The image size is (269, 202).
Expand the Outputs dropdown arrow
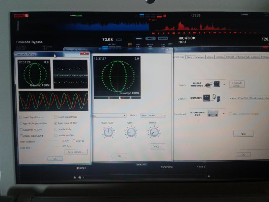pyautogui.click(x=224, y=98)
